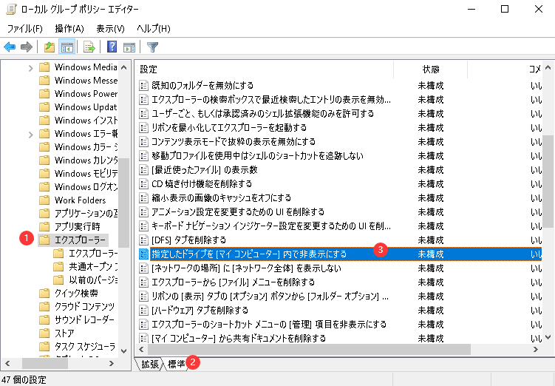Click the ストア folder icon

[x=44, y=333]
